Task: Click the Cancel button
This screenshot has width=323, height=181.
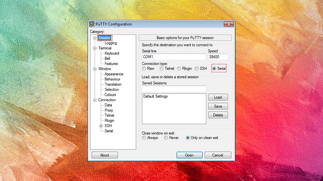Action: 218,155
